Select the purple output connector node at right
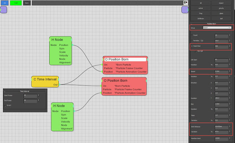This screenshot has height=143, width=235. coord(185,10)
